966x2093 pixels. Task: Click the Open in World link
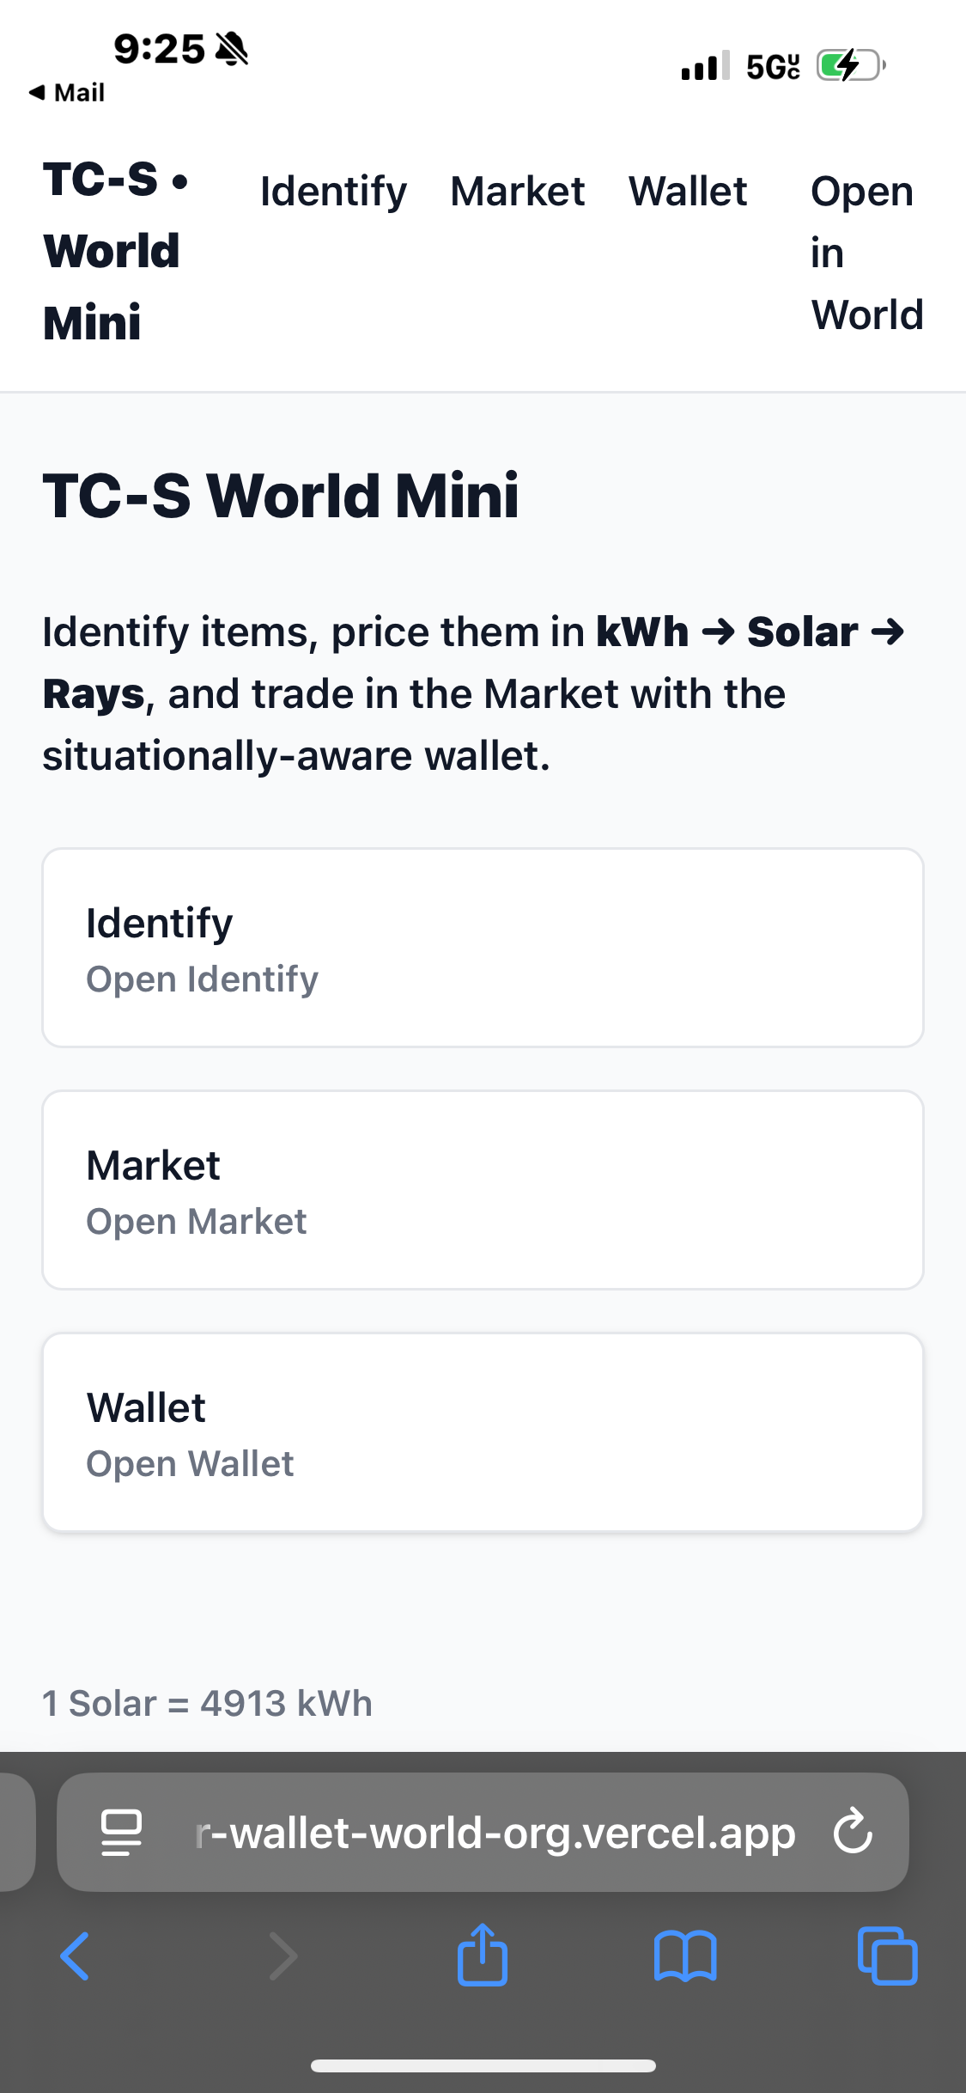866,253
